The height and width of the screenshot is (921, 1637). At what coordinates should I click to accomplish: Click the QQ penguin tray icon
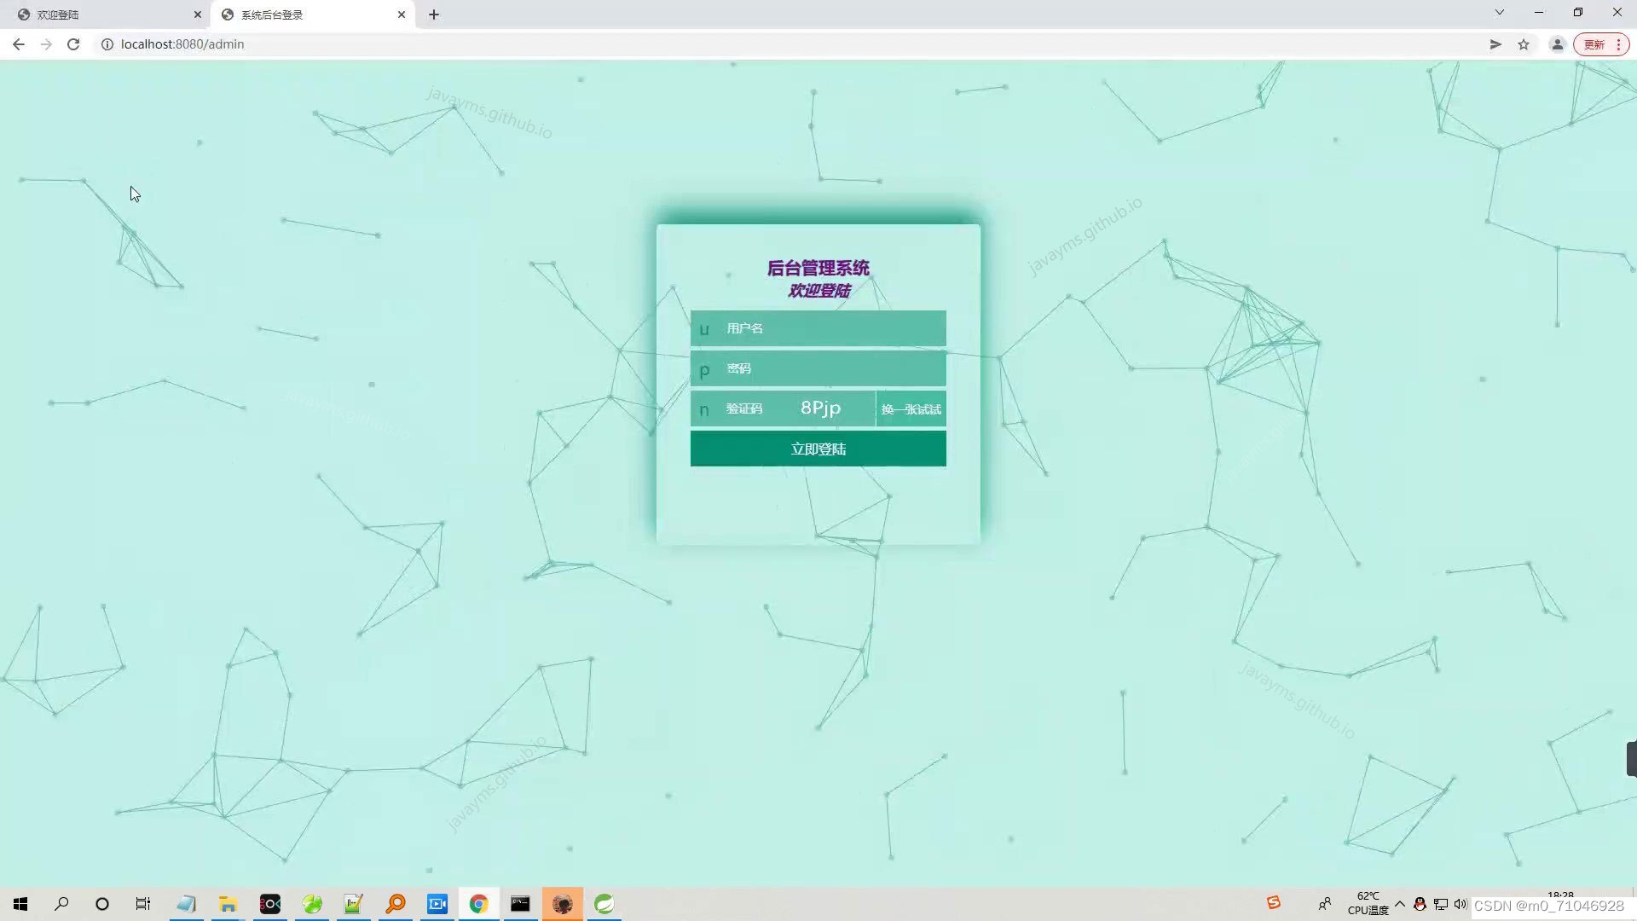(1420, 904)
